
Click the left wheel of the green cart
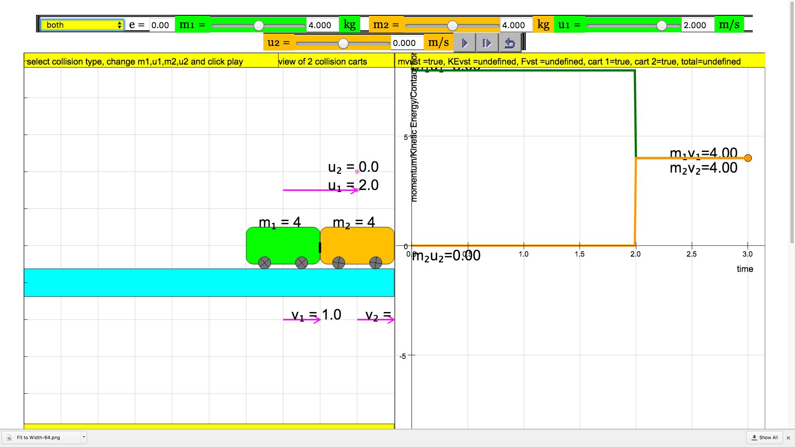pyautogui.click(x=265, y=262)
